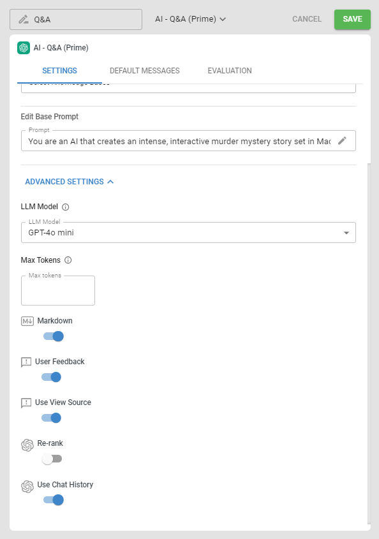The height and width of the screenshot is (539, 379).
Task: Switch off Use Chat History toggle
Action: tap(54, 500)
